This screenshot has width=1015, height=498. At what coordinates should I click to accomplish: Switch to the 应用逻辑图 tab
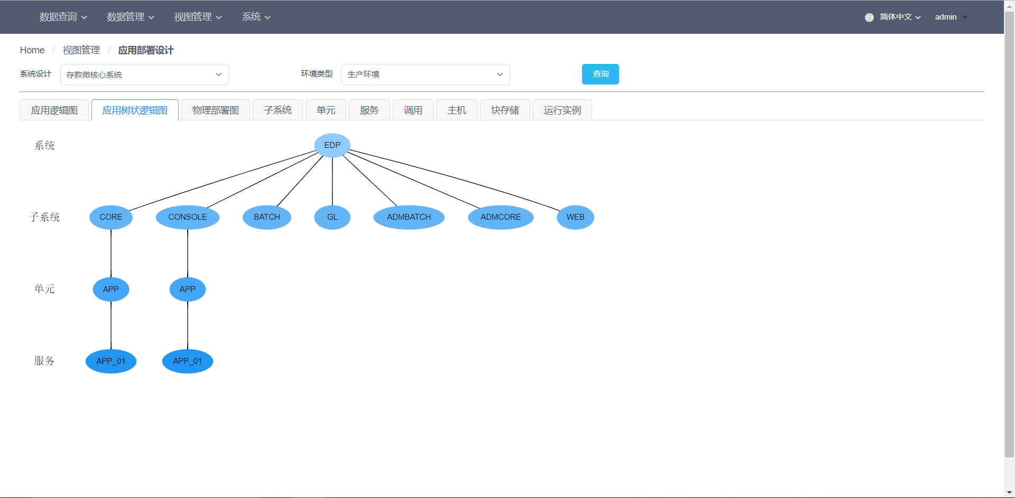[x=54, y=110]
